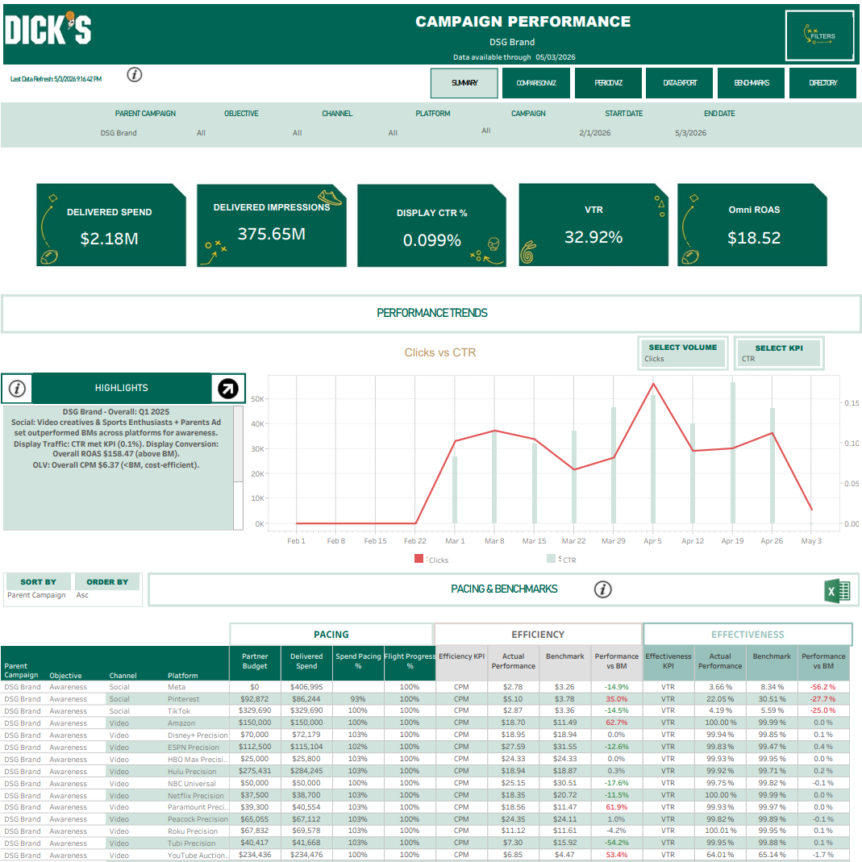Image resolution: width=862 pixels, height=862 pixels.
Task: Click the Pacing & Benchmarks heading
Action: pyautogui.click(x=504, y=589)
